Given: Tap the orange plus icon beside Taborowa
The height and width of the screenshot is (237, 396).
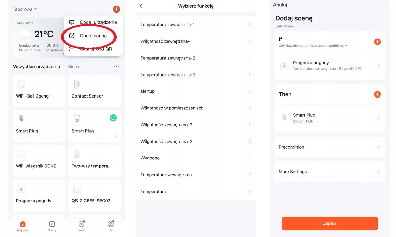Looking at the screenshot, I should (116, 9).
